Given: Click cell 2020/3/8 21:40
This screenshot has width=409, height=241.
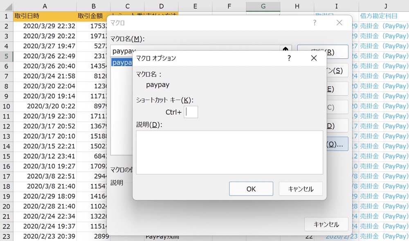Looking at the screenshot, I should [x=45, y=186].
